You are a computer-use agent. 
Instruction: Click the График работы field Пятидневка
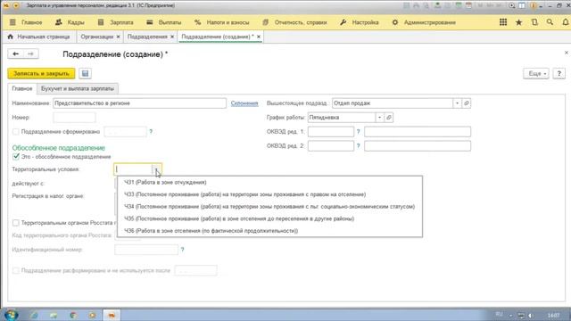click(x=342, y=118)
